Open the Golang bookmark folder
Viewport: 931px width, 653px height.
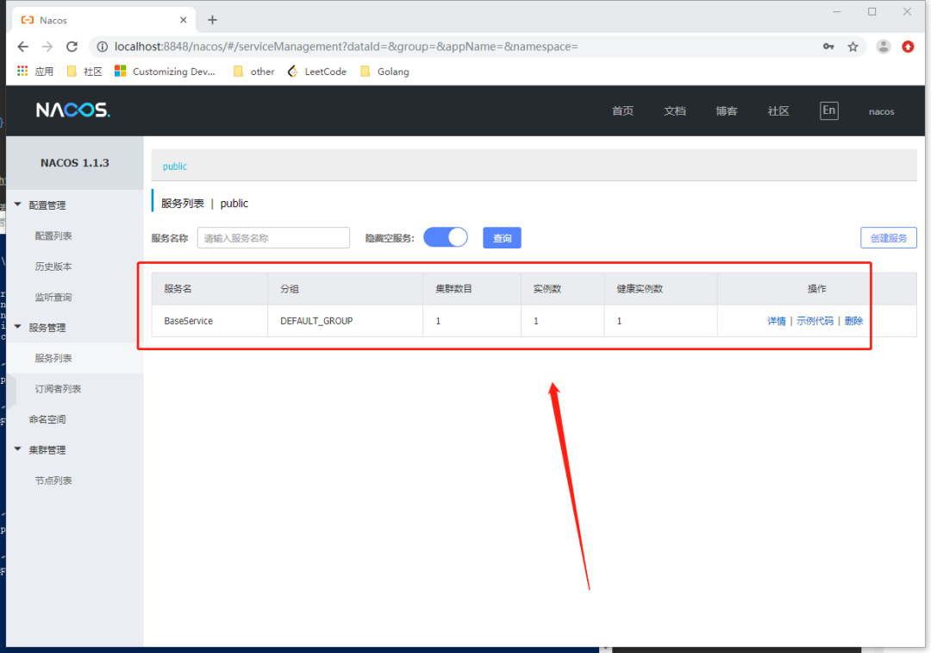(x=384, y=72)
